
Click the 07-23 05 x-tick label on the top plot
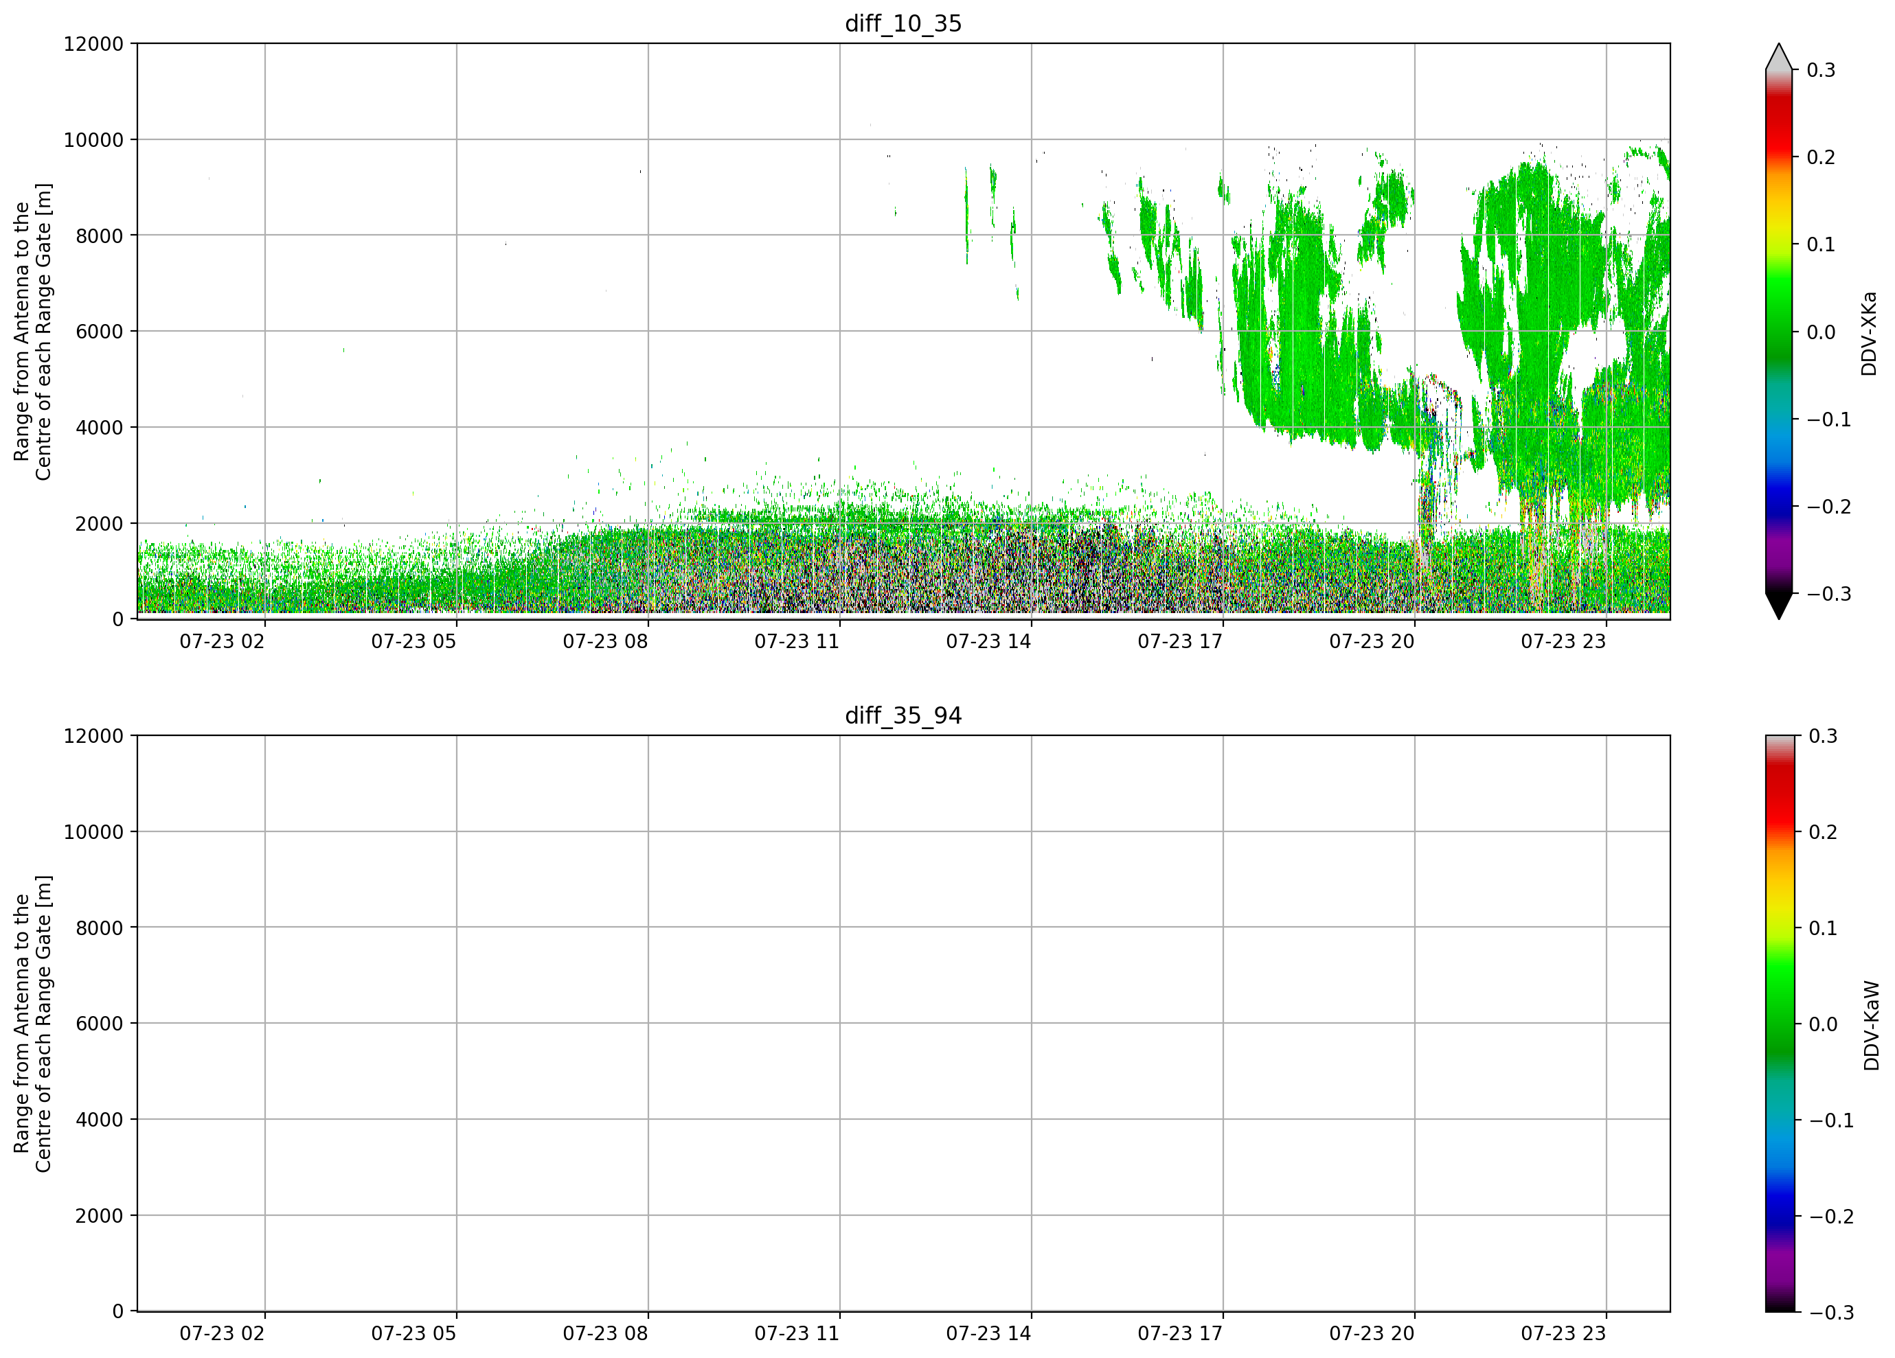pyautogui.click(x=413, y=641)
